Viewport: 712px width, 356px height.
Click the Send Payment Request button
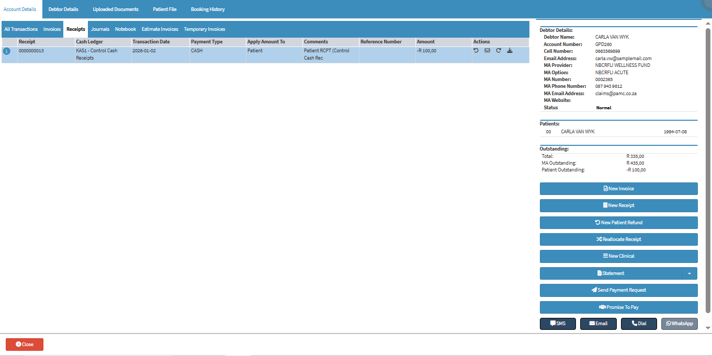click(618, 290)
